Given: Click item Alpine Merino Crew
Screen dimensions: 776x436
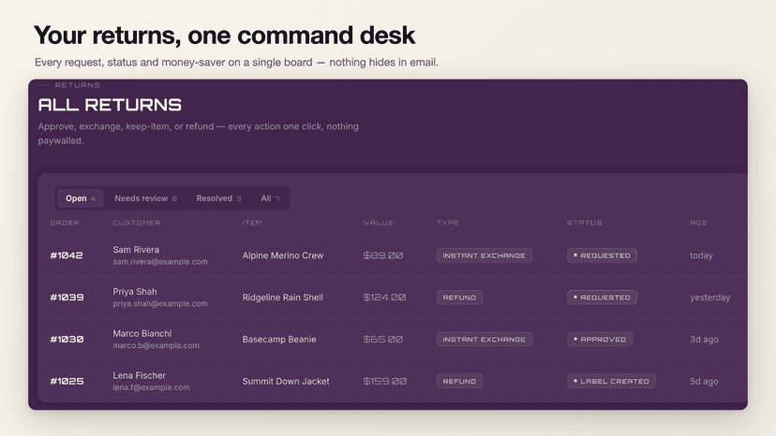Looking at the screenshot, I should coord(283,255).
